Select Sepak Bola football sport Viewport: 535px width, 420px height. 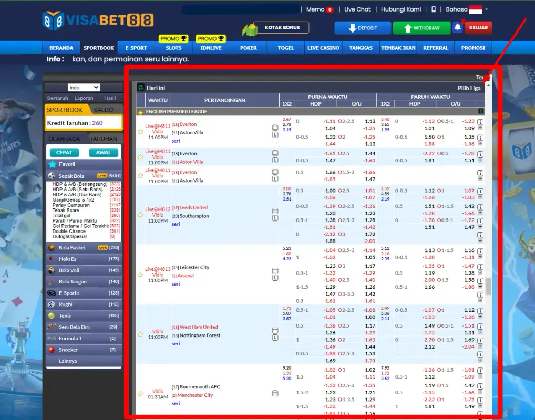tap(84, 176)
